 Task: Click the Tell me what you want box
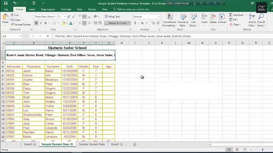(132, 9)
